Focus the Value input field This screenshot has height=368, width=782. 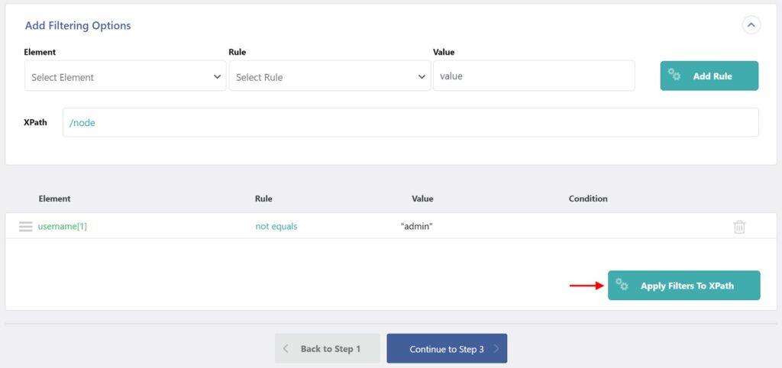(534, 76)
